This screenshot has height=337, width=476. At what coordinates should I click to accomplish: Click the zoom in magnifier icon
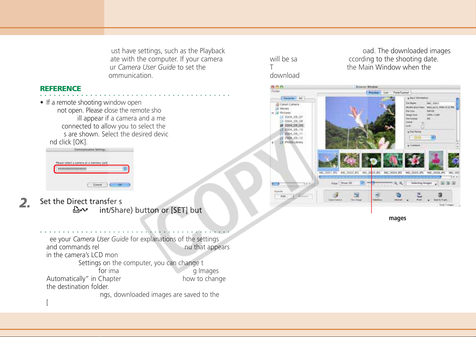401,183
